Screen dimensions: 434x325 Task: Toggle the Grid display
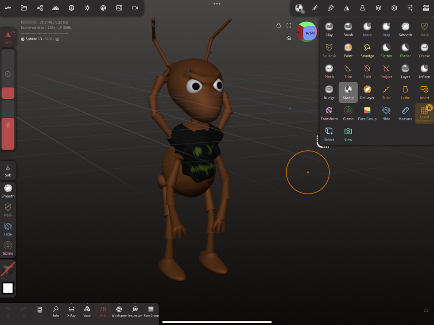click(x=103, y=311)
